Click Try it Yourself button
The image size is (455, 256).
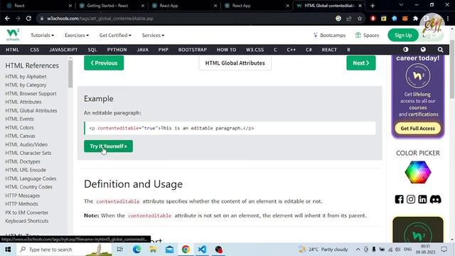coord(108,146)
